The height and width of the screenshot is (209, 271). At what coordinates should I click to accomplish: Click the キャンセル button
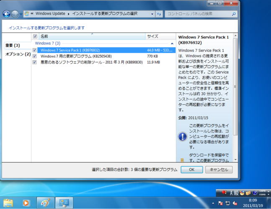coord(219,170)
